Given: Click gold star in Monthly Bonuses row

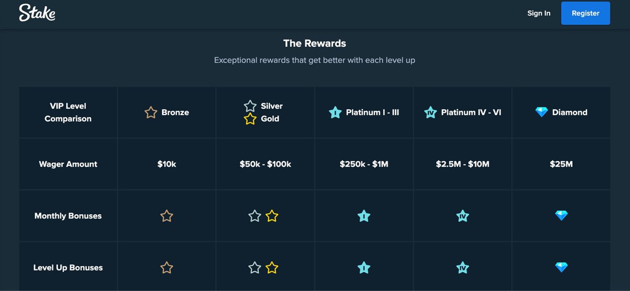Looking at the screenshot, I should click(271, 216).
